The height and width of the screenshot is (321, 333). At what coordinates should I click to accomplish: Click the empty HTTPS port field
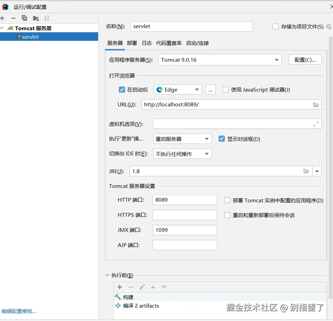pyautogui.click(x=185, y=215)
